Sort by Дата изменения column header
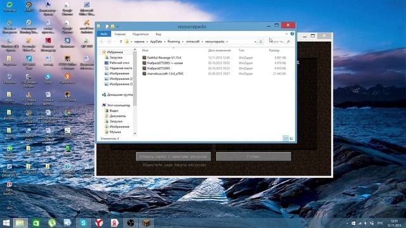Viewport: 406px width, 228px height. tap(219, 51)
